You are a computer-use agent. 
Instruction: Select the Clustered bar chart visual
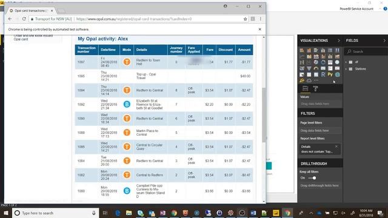[x=316, y=50]
